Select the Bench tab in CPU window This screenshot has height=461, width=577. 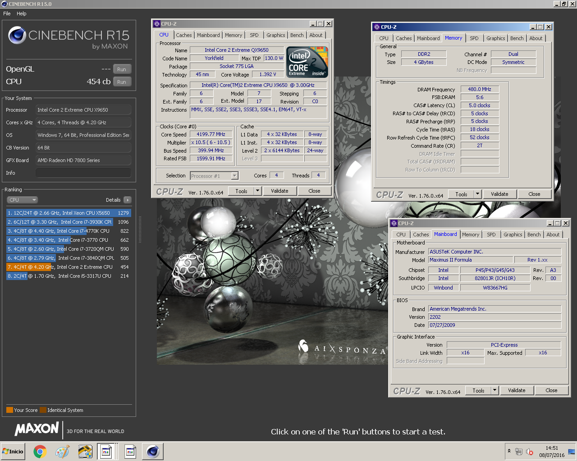[x=297, y=35]
